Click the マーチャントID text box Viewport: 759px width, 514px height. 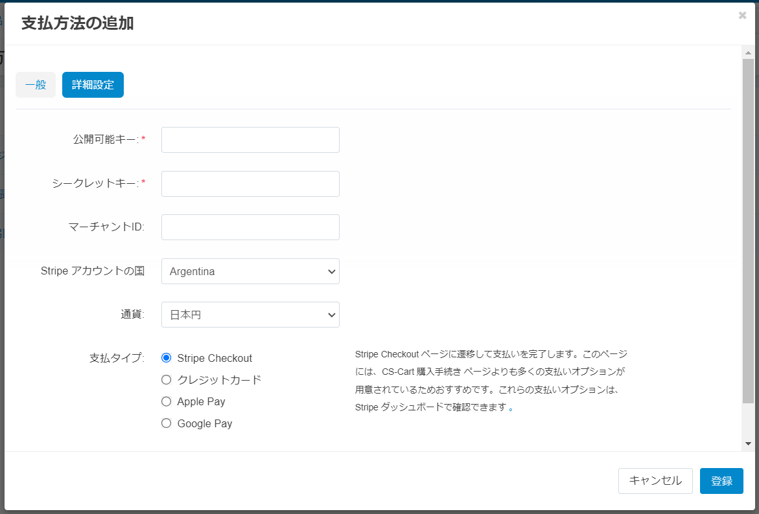tap(250, 227)
